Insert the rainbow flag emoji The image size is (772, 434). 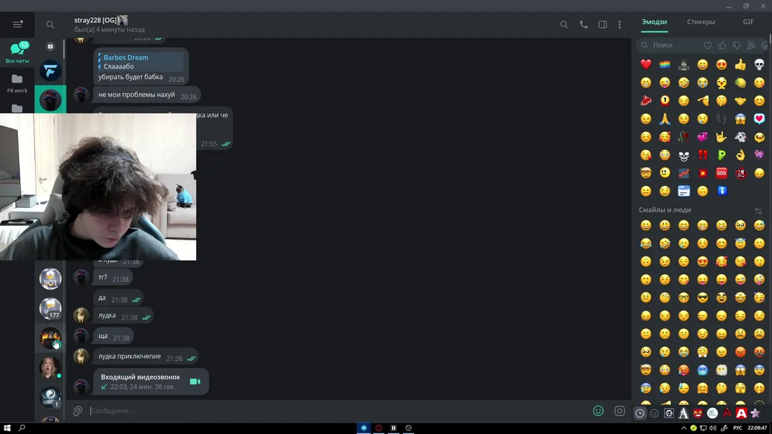pyautogui.click(x=665, y=64)
